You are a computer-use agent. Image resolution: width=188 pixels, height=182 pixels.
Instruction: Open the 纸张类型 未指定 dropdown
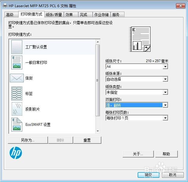pyautogui.click(x=137, y=92)
